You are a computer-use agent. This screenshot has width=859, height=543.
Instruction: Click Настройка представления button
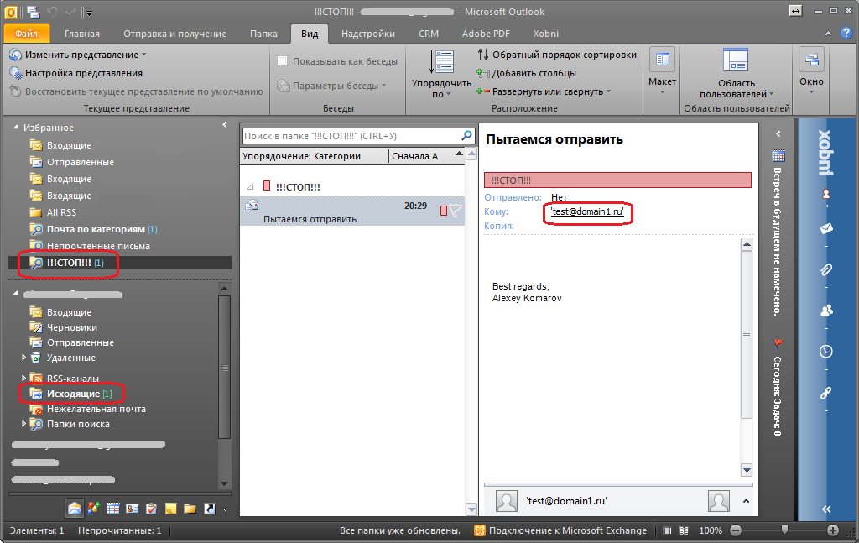[76, 73]
